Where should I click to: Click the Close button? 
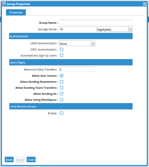pos(31,159)
